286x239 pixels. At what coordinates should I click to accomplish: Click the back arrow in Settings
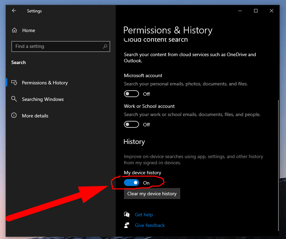[14, 11]
